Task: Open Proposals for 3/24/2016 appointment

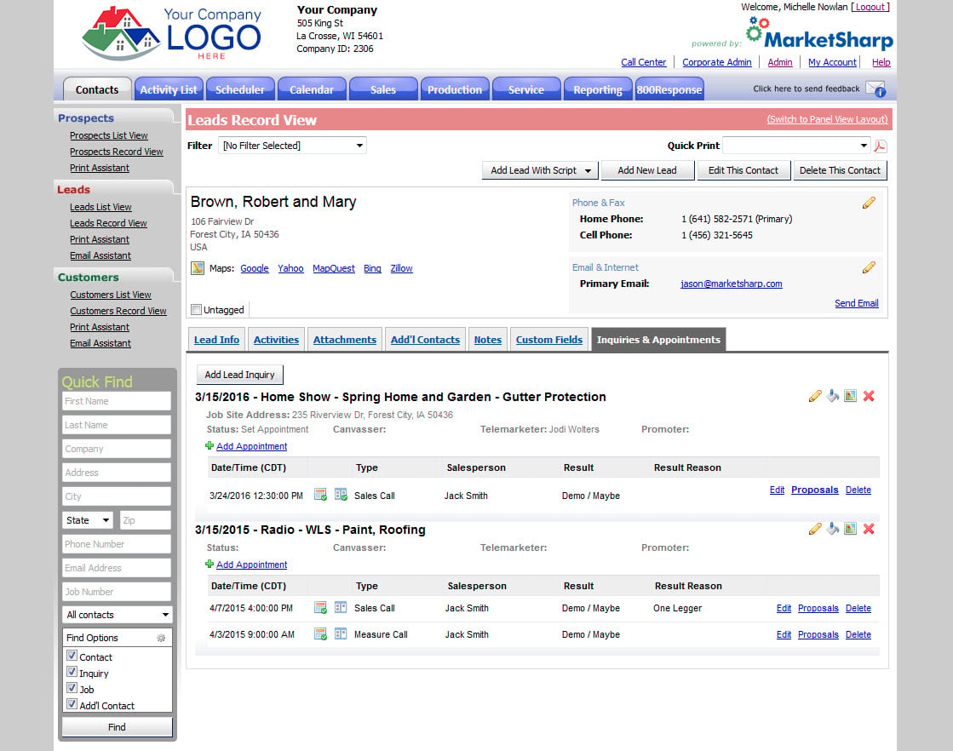Action: [x=814, y=490]
